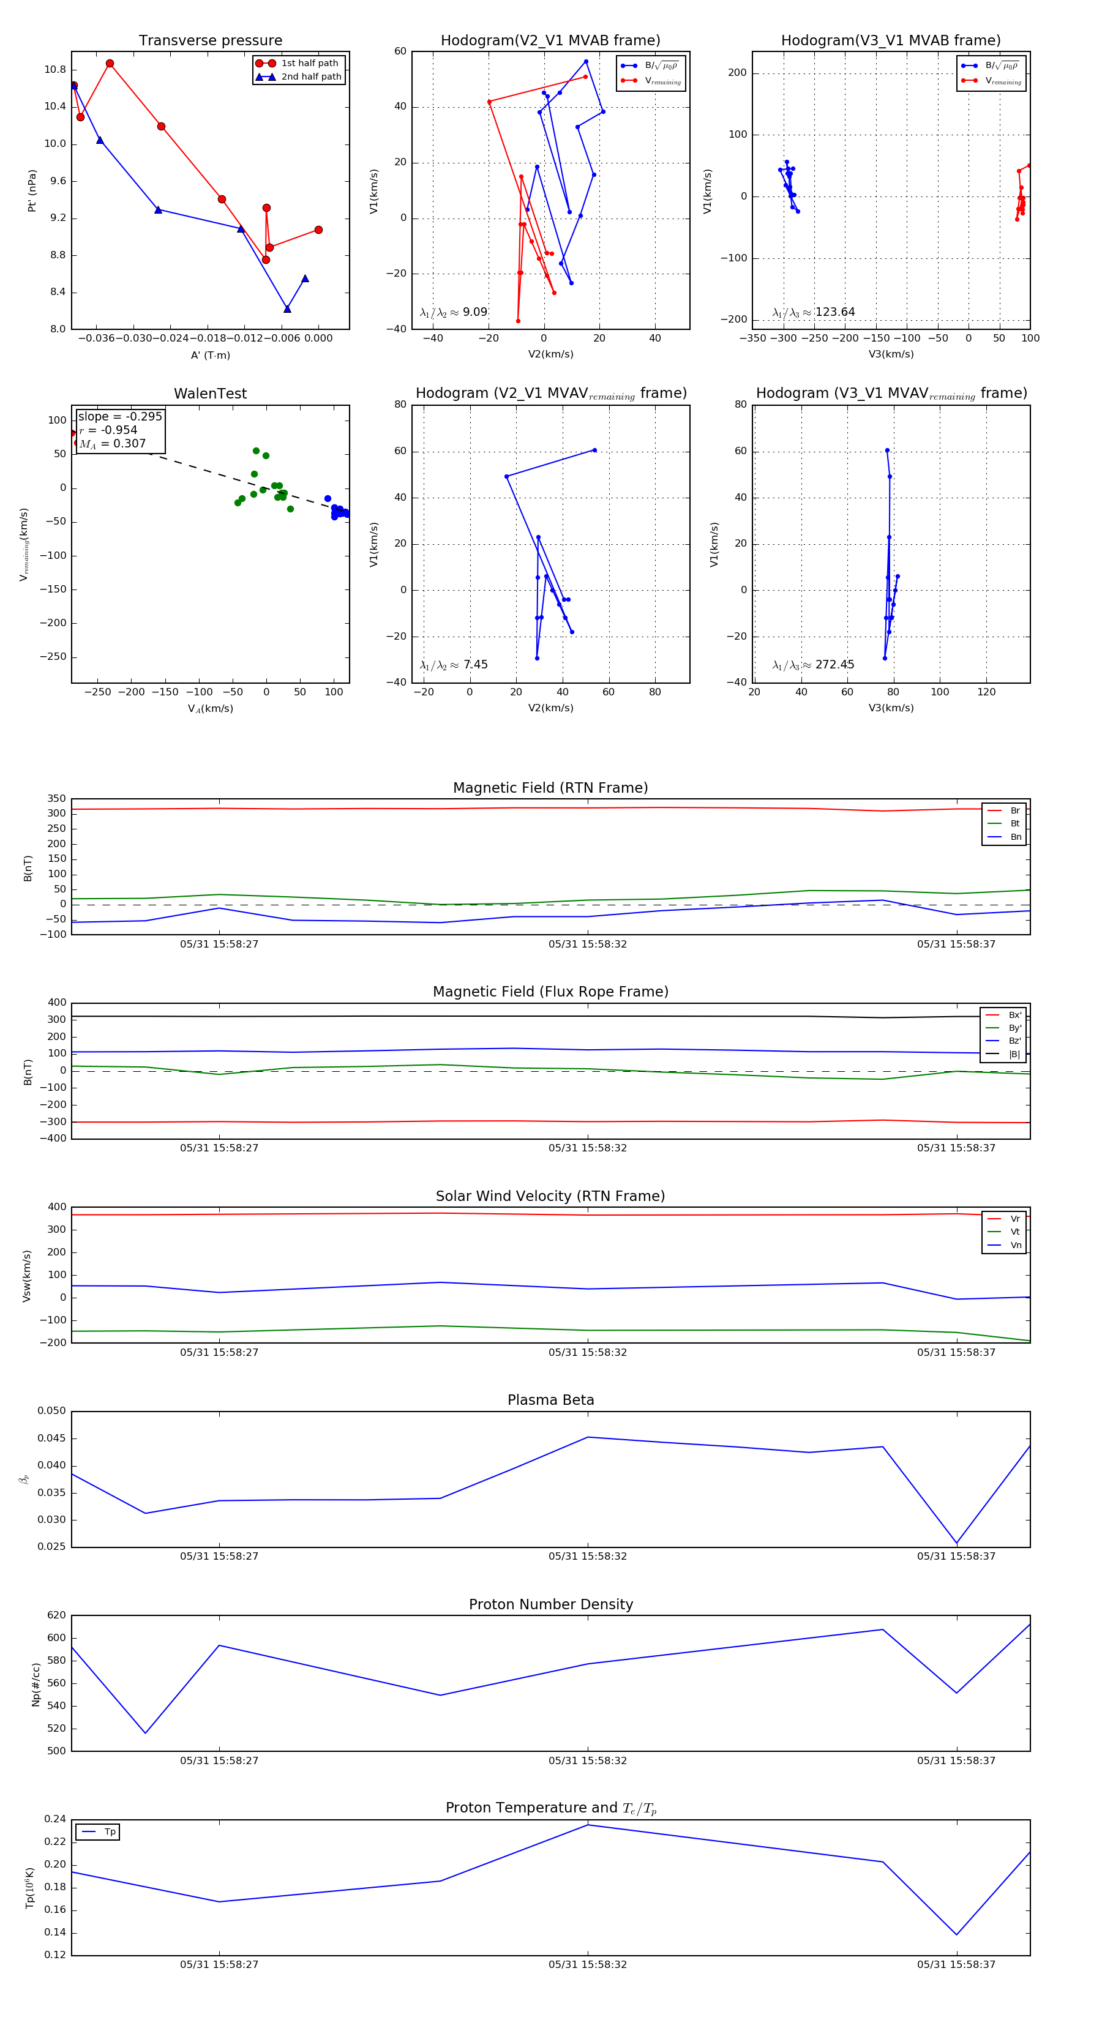
Task: Click the 'Magnetic Field (Flux Rope Frame)' title
Action: [550, 992]
